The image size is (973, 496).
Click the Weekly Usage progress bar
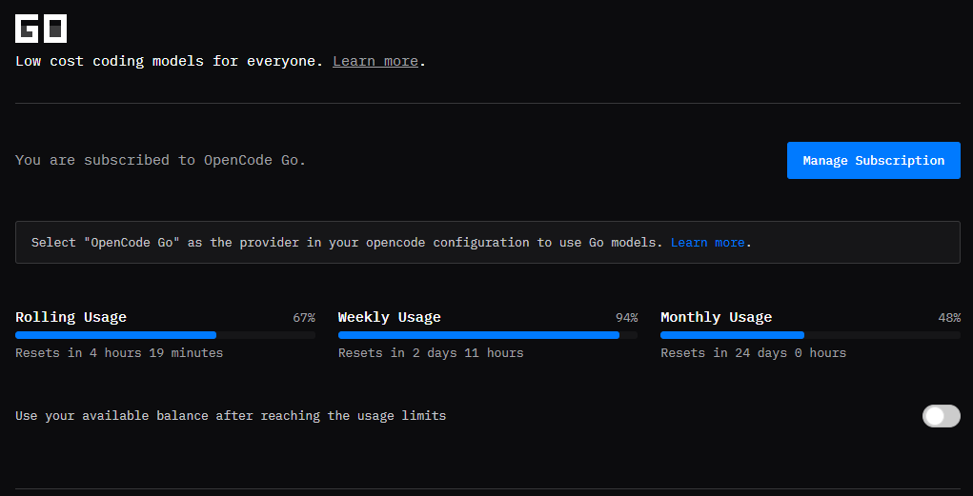[488, 335]
